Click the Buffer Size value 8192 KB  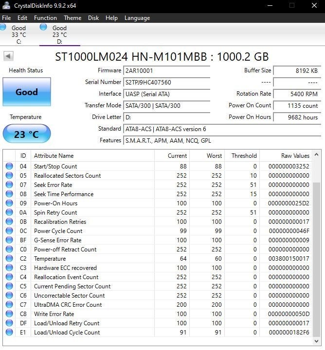297,71
